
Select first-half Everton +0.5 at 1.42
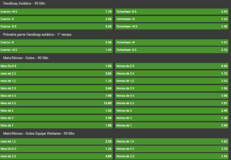click(56, 50)
